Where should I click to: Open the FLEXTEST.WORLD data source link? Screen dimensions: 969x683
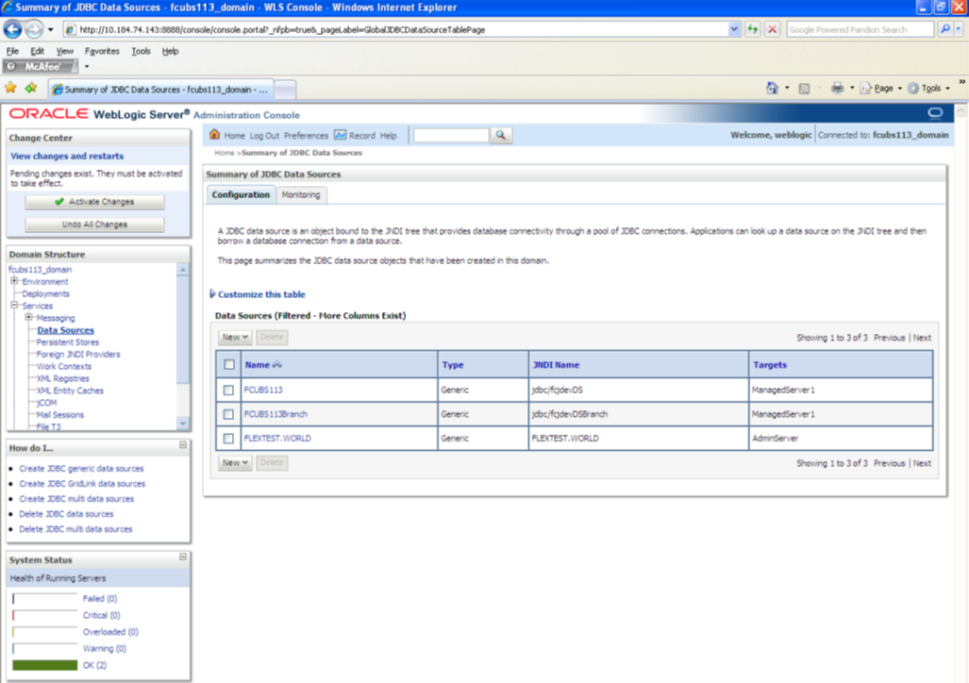tap(276, 439)
